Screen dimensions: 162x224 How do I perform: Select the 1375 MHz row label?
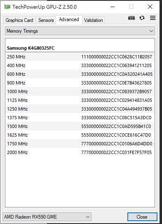17,118
